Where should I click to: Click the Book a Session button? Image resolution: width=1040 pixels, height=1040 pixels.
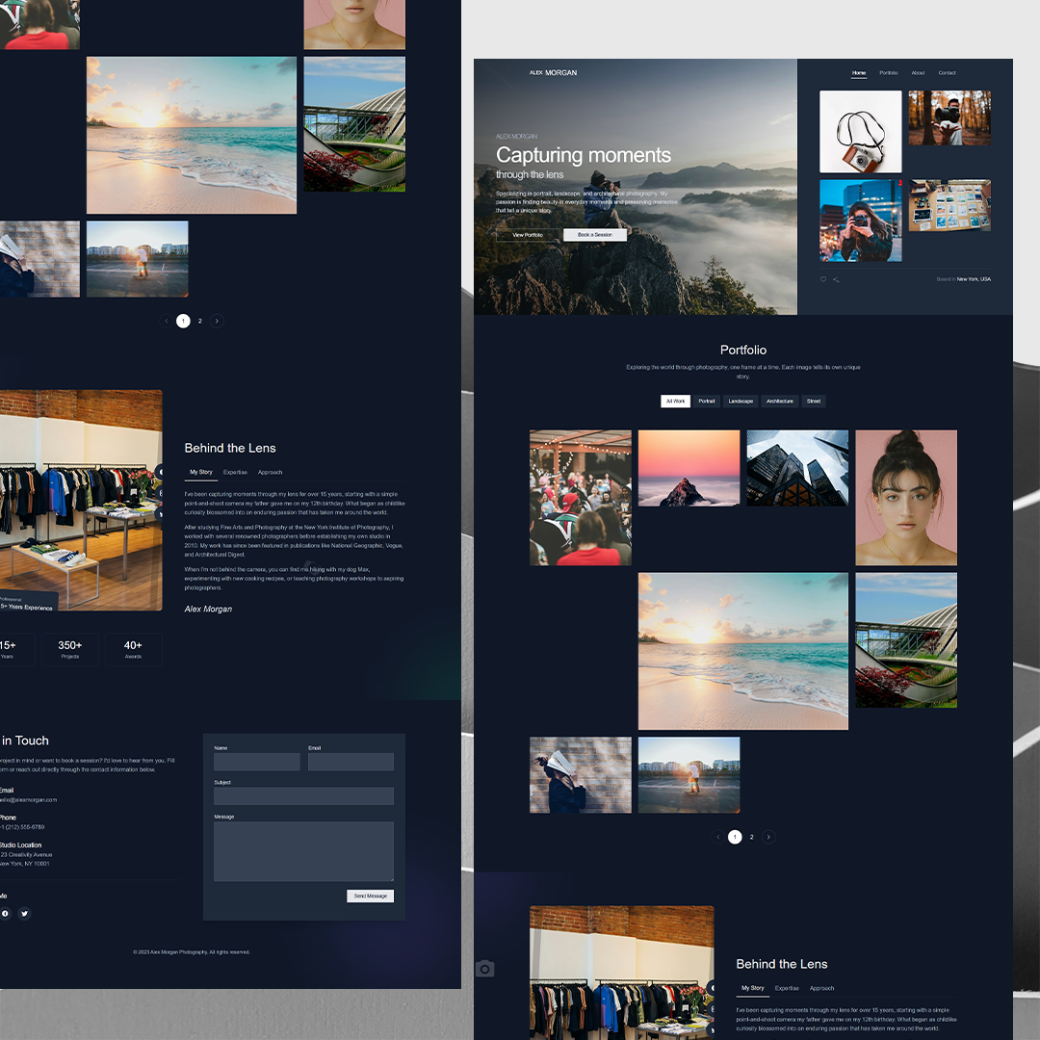pyautogui.click(x=595, y=235)
